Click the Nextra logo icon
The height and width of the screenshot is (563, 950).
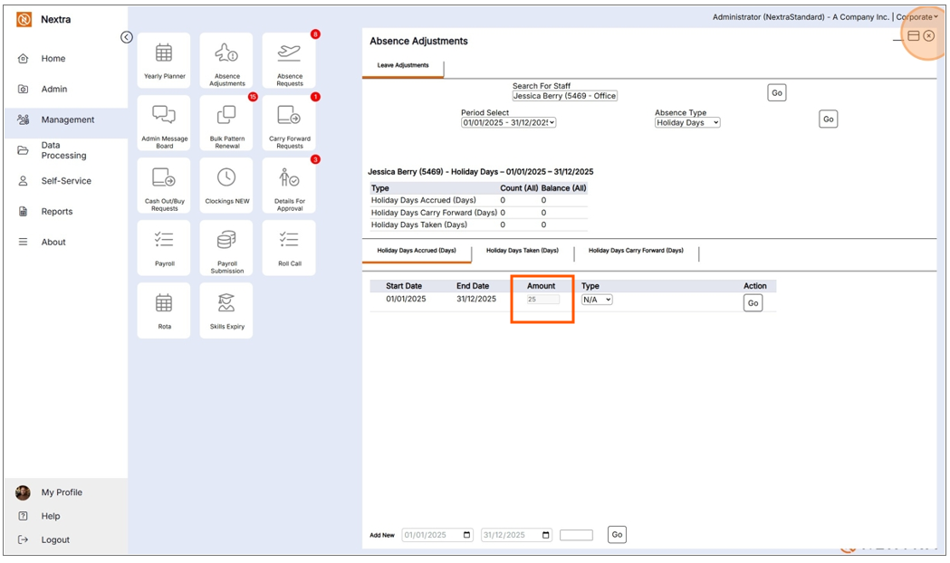click(x=24, y=19)
